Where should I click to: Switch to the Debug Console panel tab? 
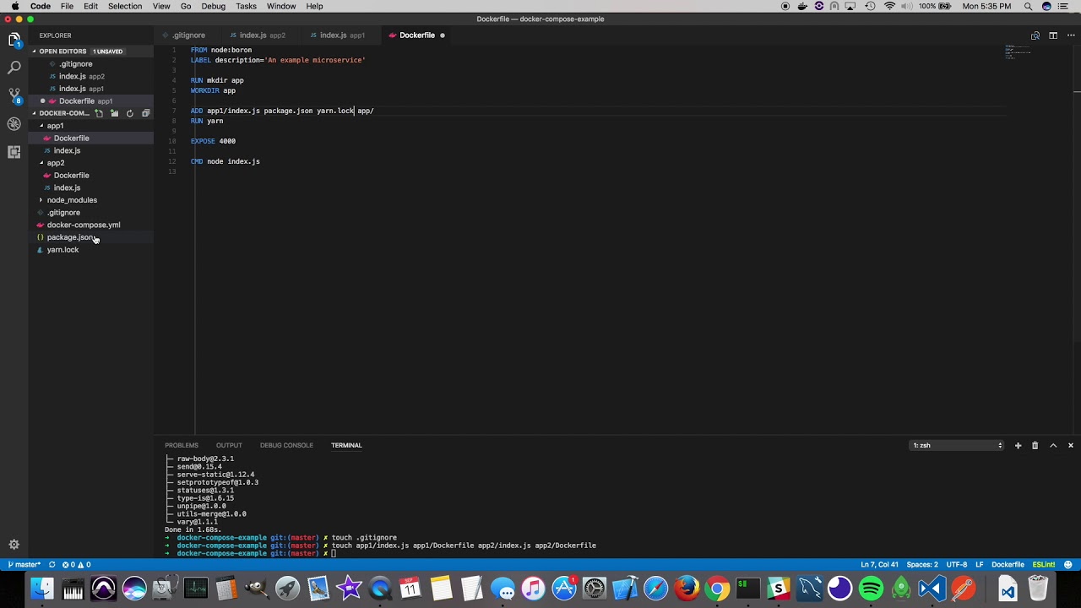click(286, 445)
